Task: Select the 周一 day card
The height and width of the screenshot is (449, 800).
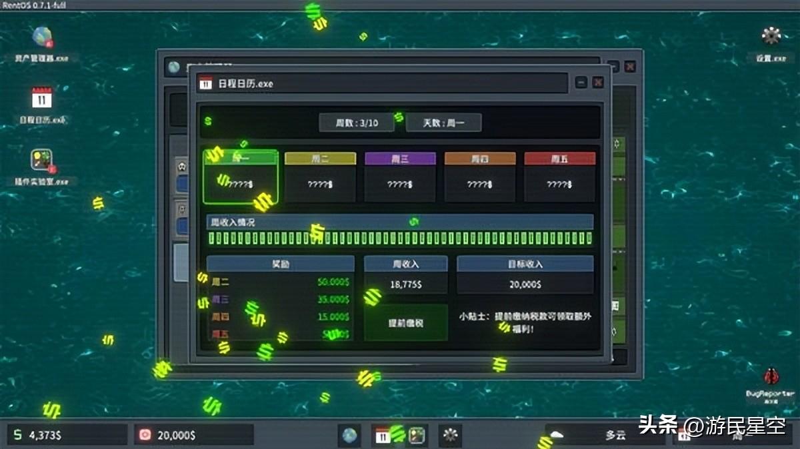Action: [241, 177]
